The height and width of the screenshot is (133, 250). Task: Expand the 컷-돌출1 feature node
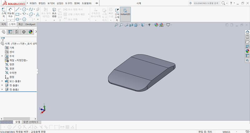(x=2, y=85)
